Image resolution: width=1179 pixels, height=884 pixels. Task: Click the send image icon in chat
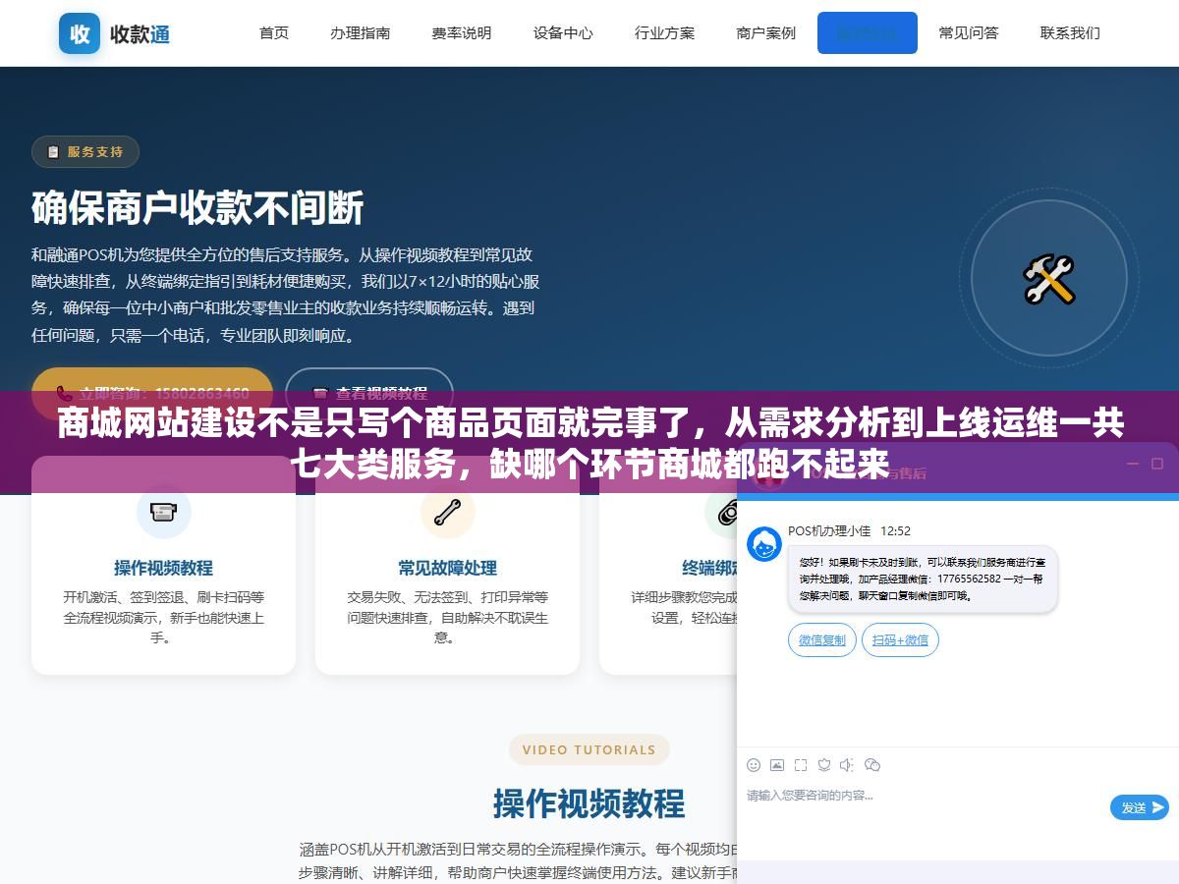point(777,764)
